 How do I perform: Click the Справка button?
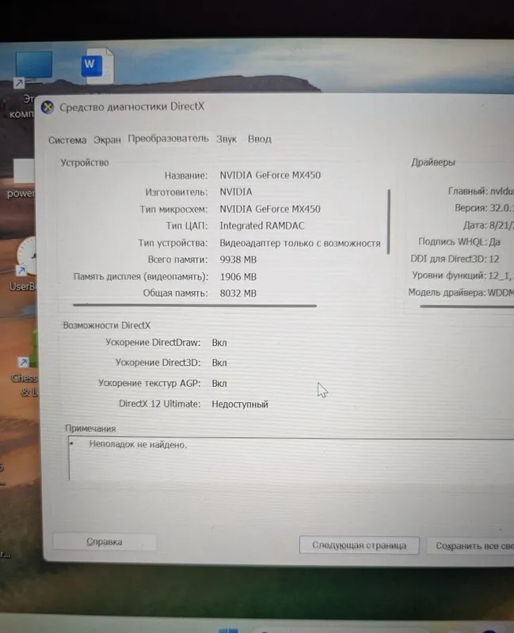tap(105, 542)
